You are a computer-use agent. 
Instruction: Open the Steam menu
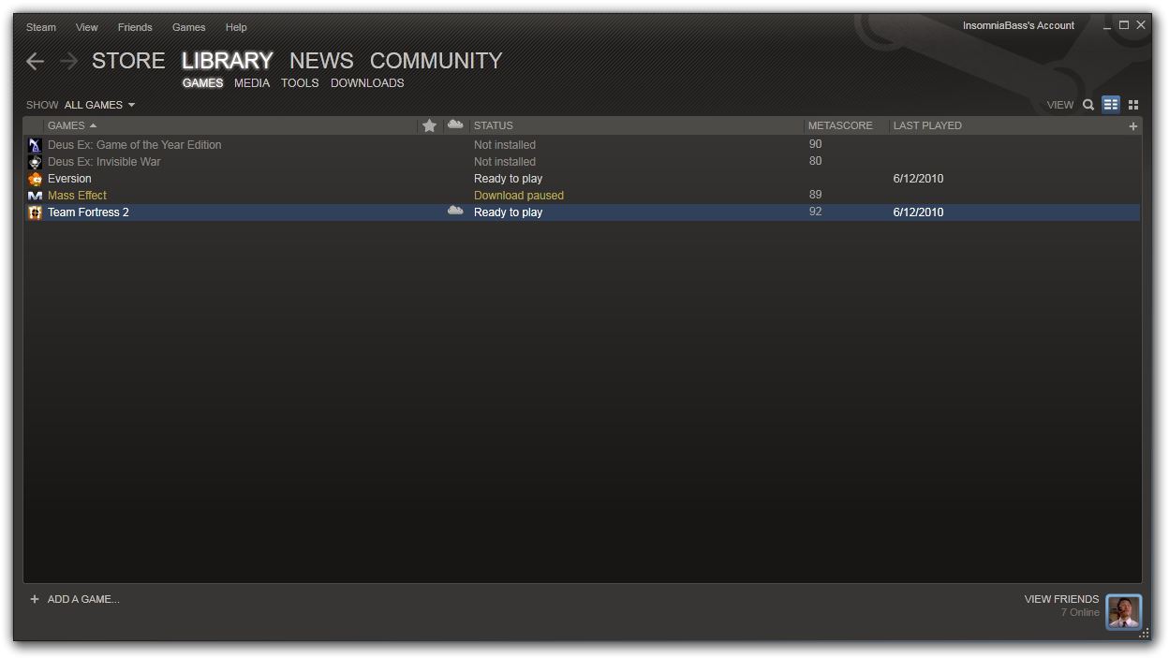tap(41, 27)
